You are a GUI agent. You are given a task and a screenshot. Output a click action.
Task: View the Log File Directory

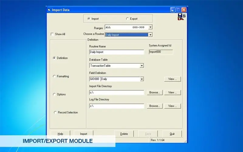(173, 106)
